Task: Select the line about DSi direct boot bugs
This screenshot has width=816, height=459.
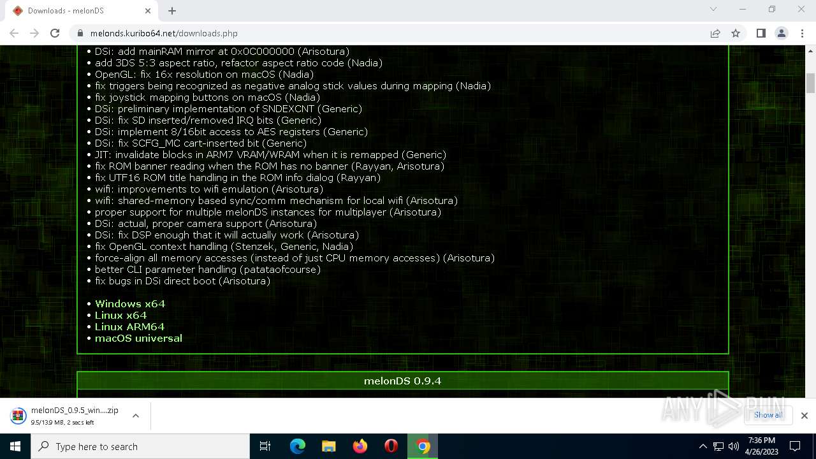Action: click(x=182, y=281)
